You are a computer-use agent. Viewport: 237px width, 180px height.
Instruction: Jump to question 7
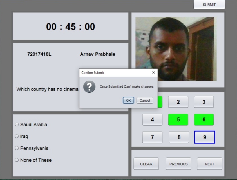[152, 137]
